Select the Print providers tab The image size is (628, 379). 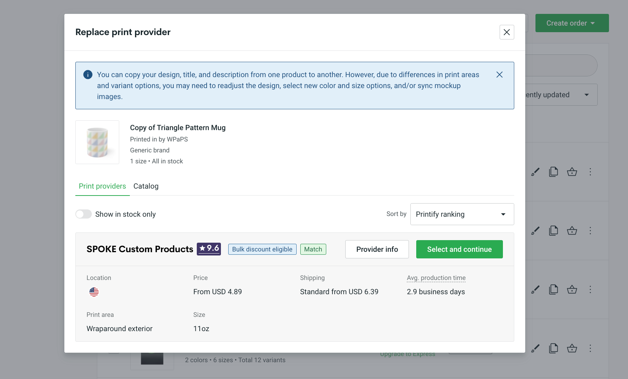(x=102, y=186)
